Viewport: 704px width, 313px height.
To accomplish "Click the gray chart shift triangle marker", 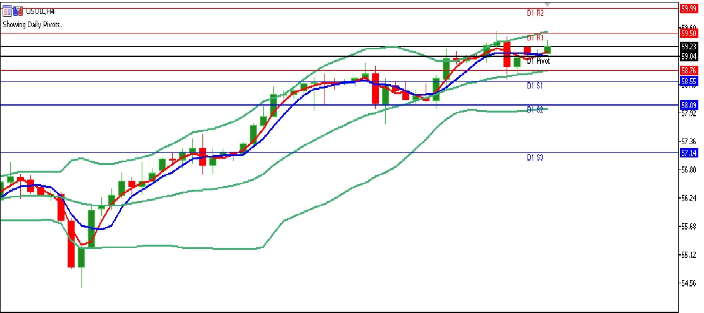I will pos(547,4).
